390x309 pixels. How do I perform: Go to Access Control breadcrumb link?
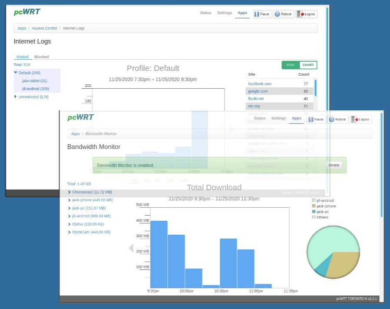tap(44, 28)
